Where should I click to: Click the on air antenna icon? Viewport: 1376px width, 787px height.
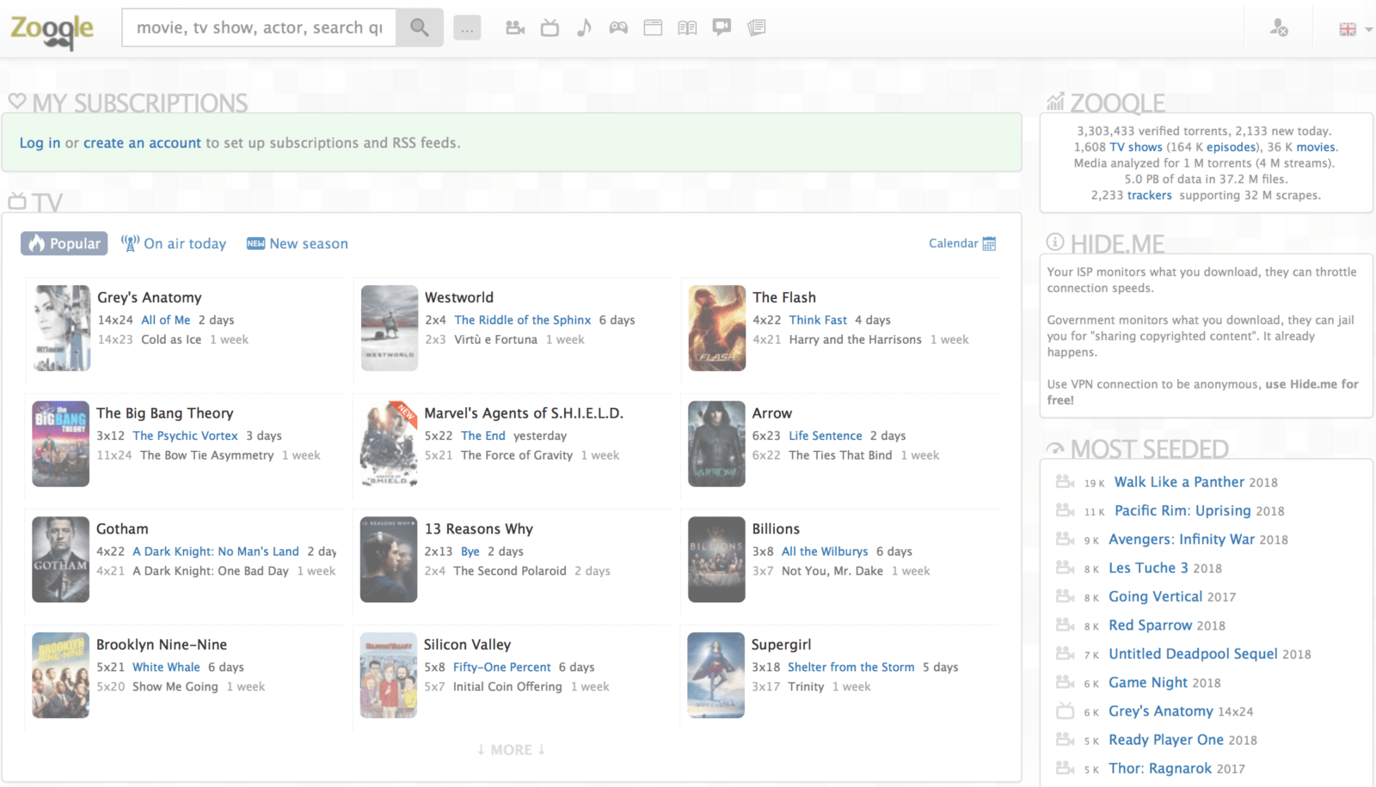coord(130,243)
